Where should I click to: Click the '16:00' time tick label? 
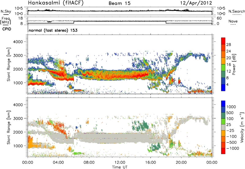pos(150,163)
